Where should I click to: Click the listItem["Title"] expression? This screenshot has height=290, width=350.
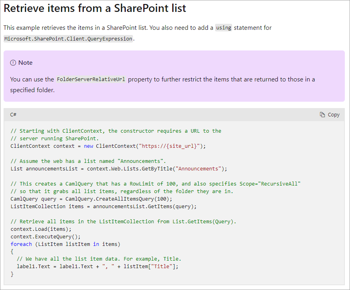tap(151, 266)
